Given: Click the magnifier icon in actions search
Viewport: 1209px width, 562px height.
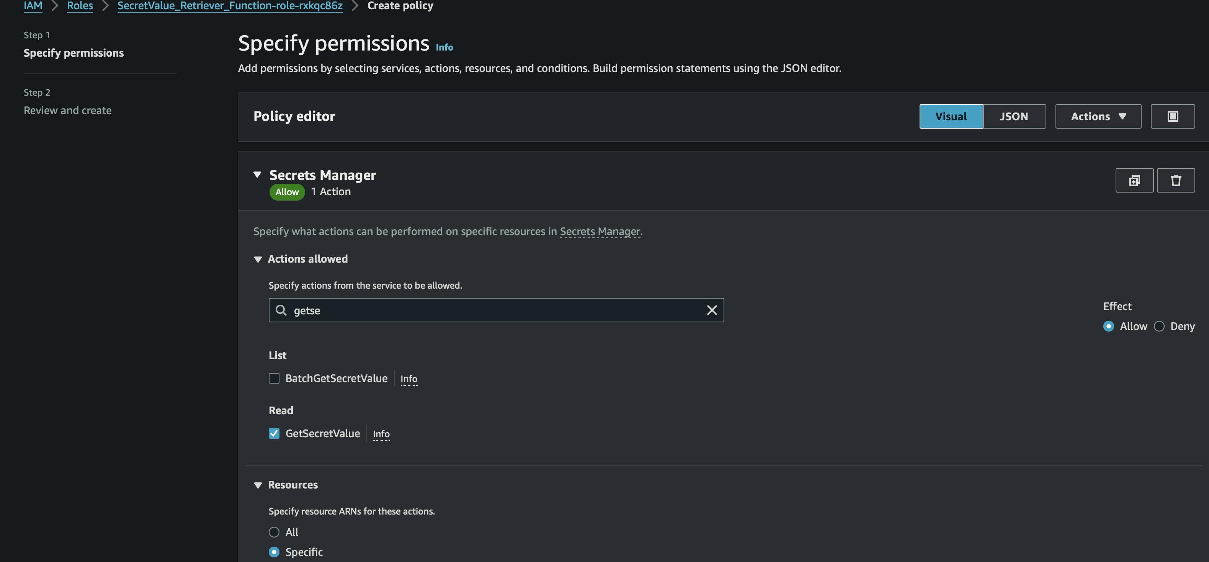Looking at the screenshot, I should click(281, 310).
